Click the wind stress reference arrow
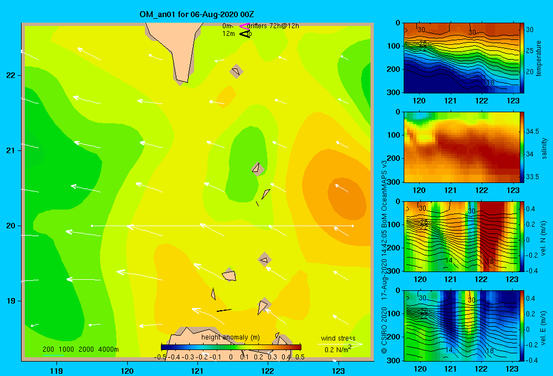Image resolution: width=553 pixels, height=376 pixels. click(340, 344)
